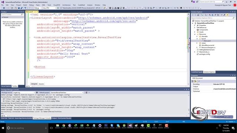The width and height of the screenshot is (237, 133).
Task: Open the Any CPU platform dropdown
Action: pos(49,8)
